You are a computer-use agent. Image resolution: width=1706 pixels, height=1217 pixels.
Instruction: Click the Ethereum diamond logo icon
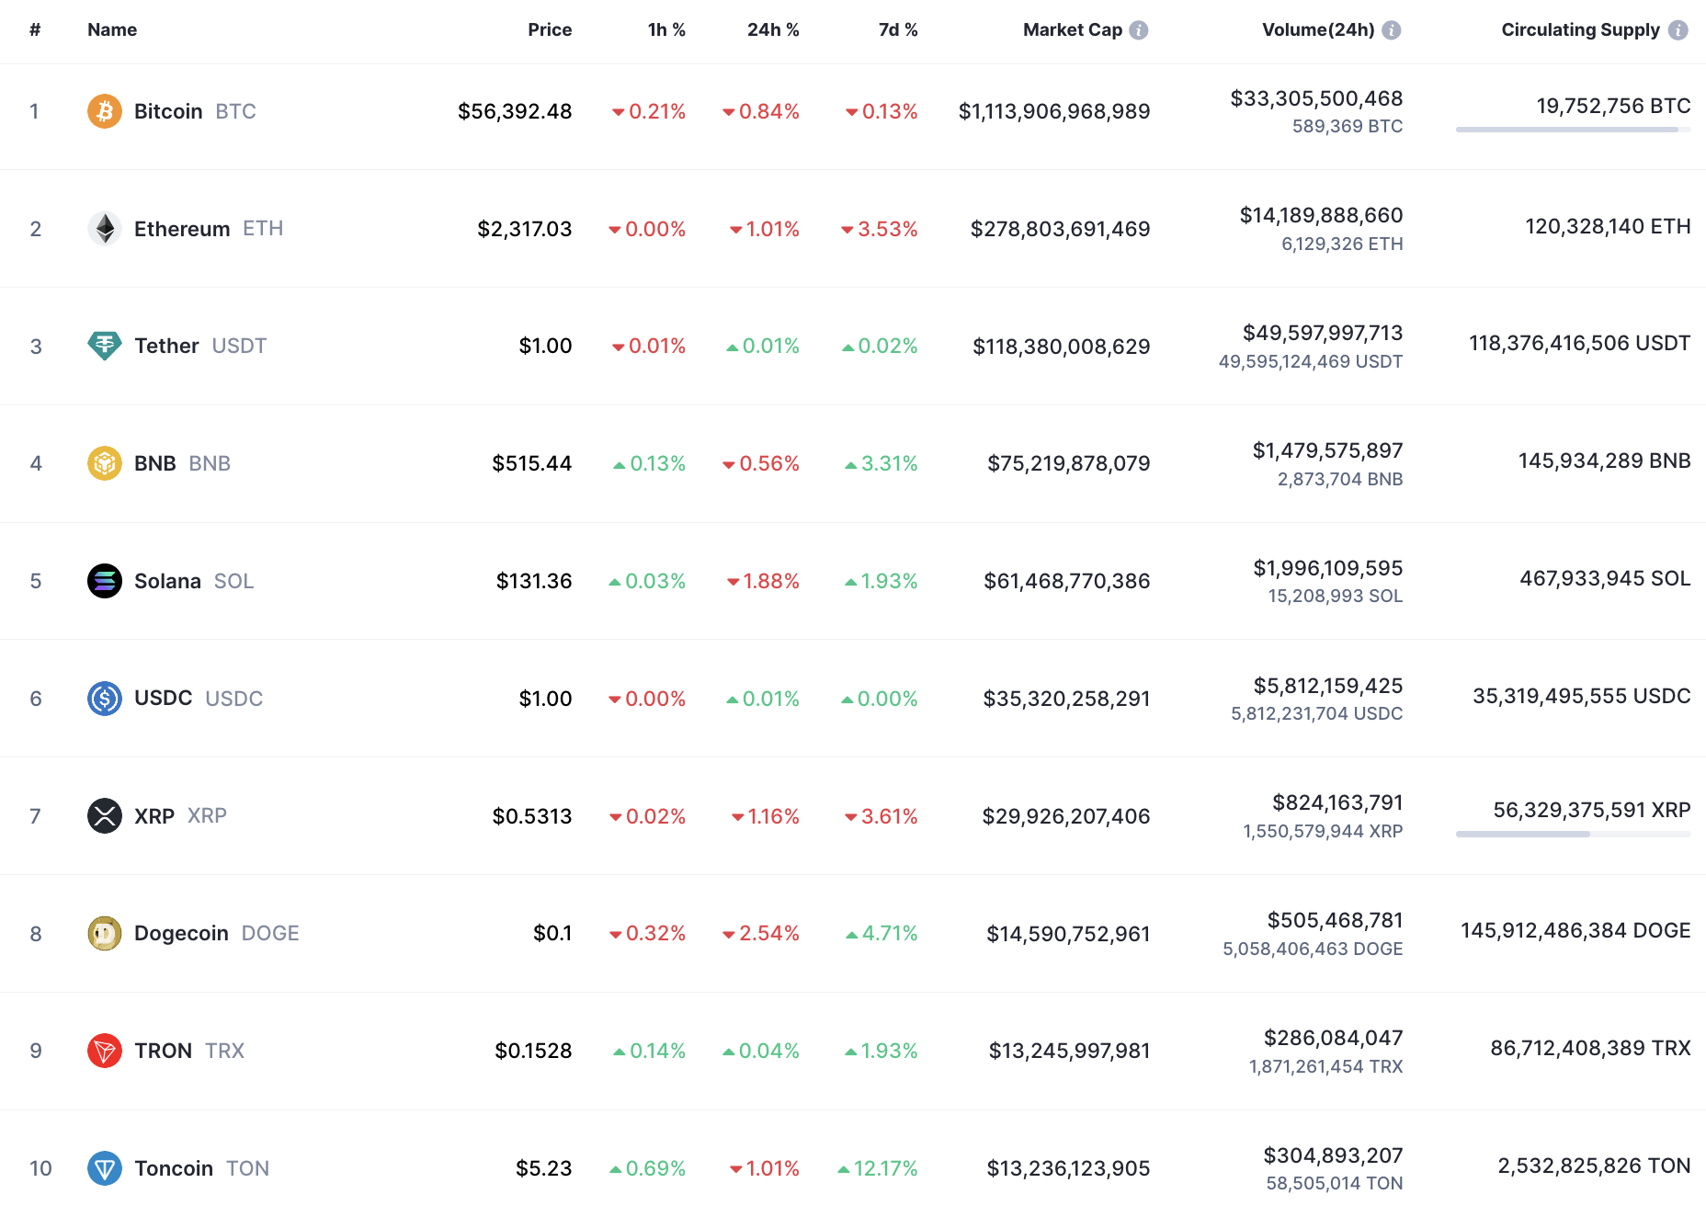(x=105, y=229)
